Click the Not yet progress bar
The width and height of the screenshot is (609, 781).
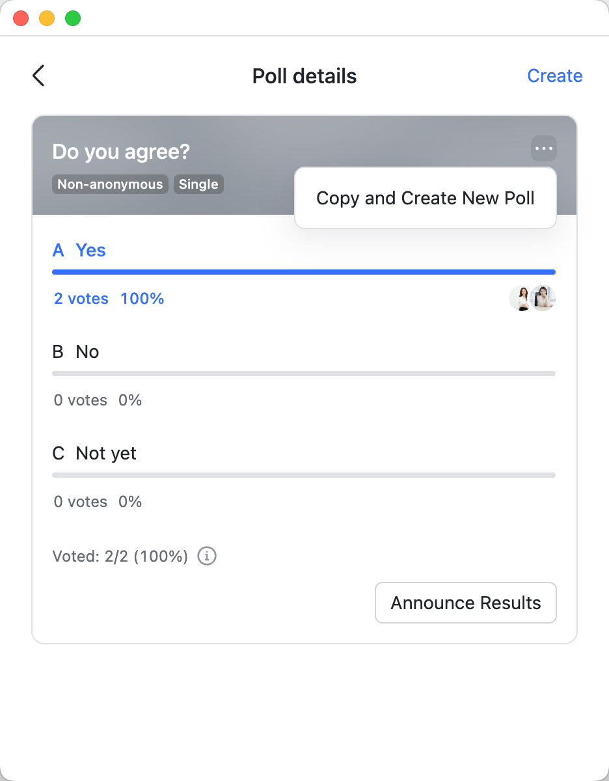pyautogui.click(x=304, y=475)
